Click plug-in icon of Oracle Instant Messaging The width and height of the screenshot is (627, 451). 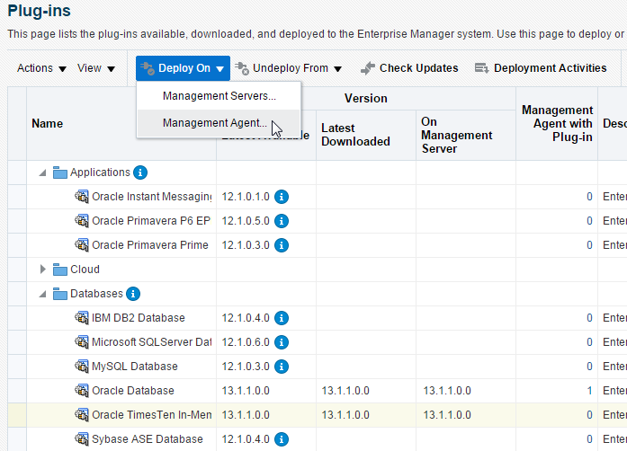click(x=82, y=197)
